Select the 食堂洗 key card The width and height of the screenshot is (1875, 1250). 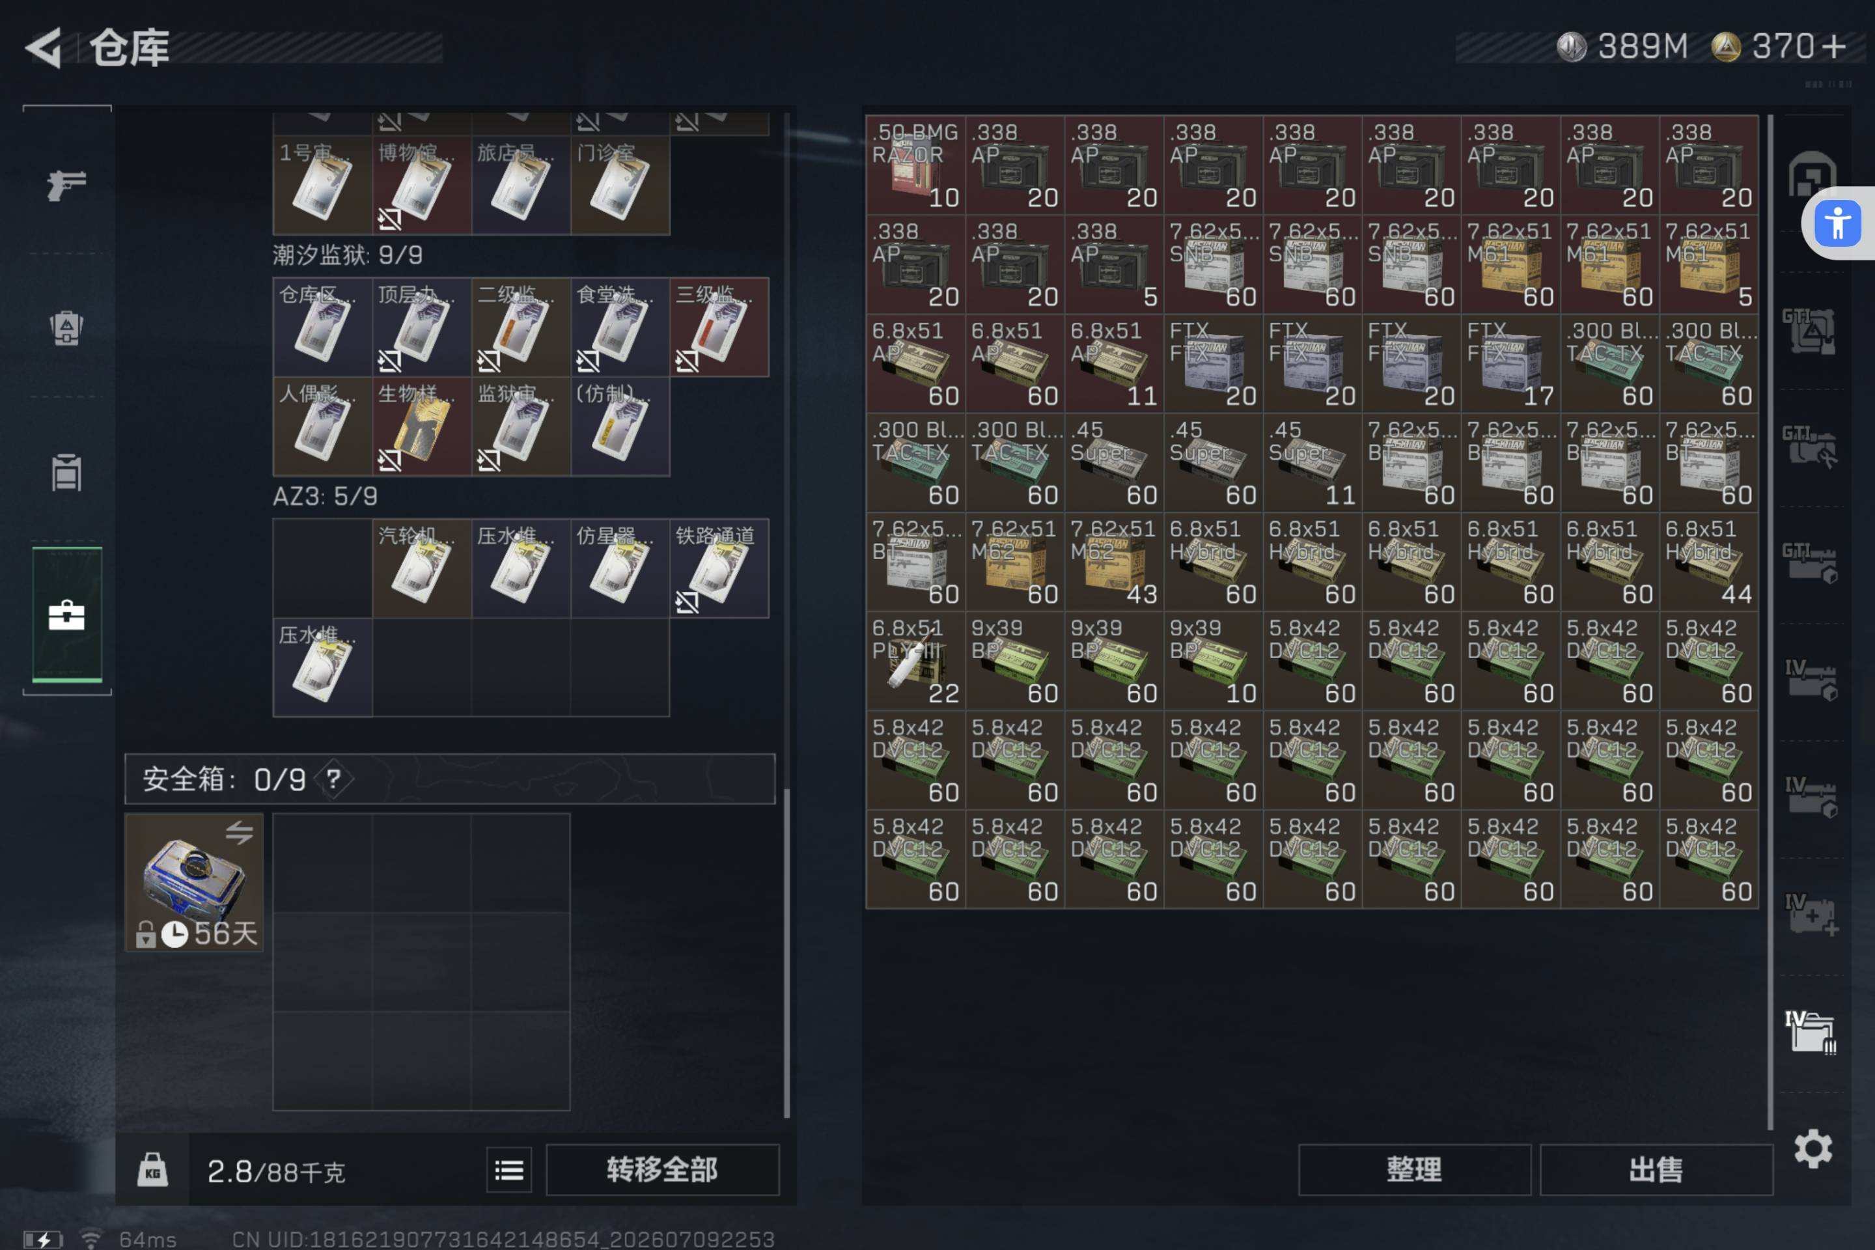(x=620, y=327)
